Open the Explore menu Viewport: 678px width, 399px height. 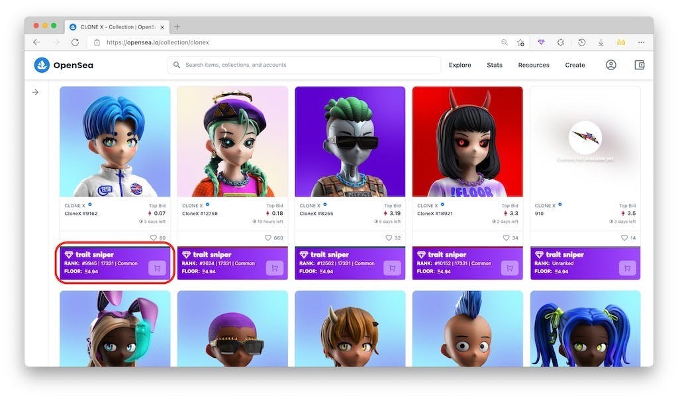[460, 65]
